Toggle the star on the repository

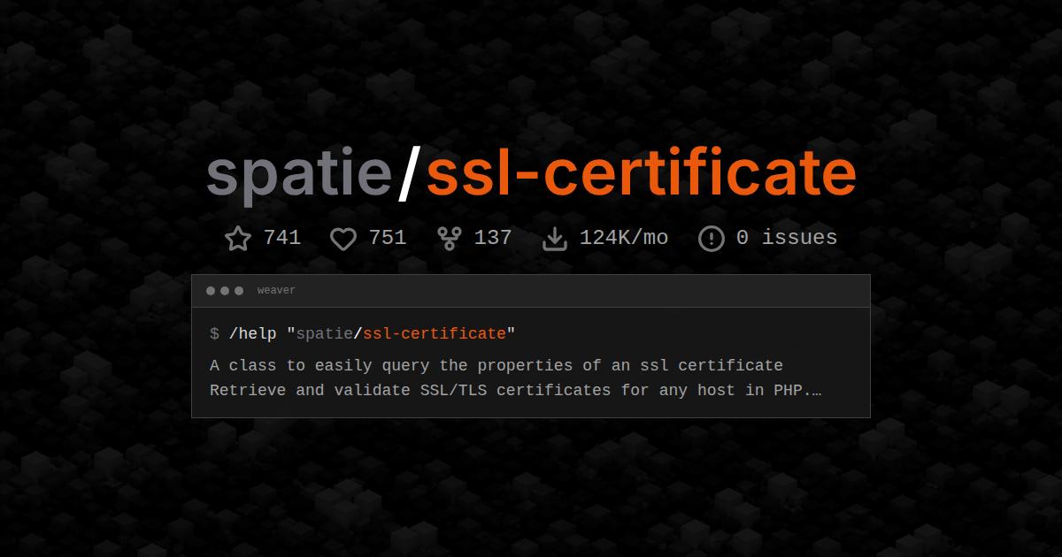[x=237, y=237]
